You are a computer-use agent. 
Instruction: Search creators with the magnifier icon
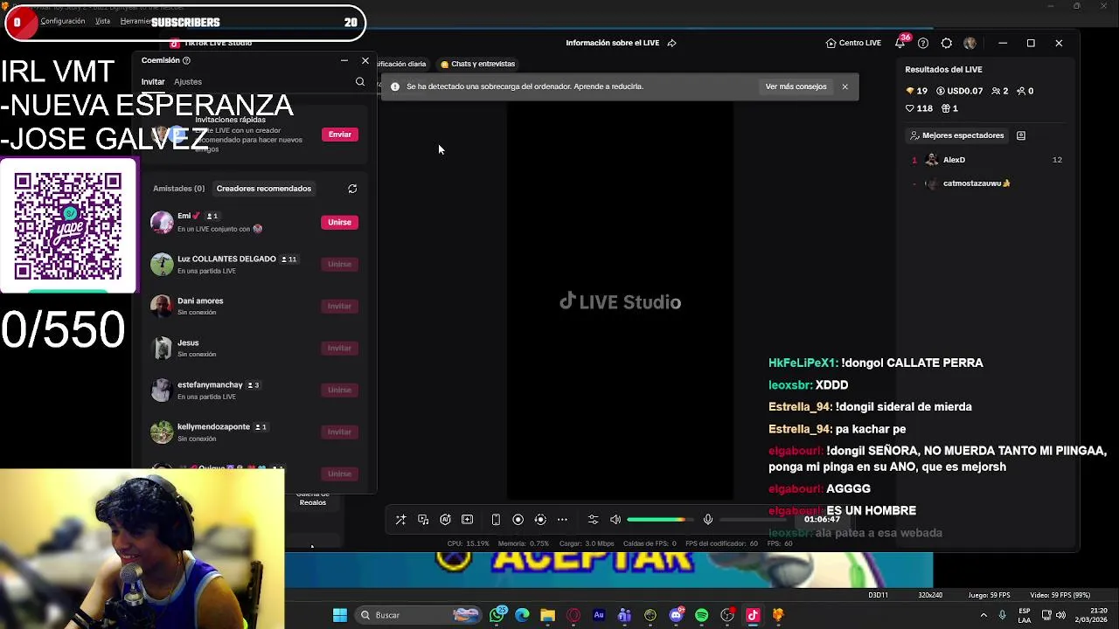pyautogui.click(x=360, y=82)
